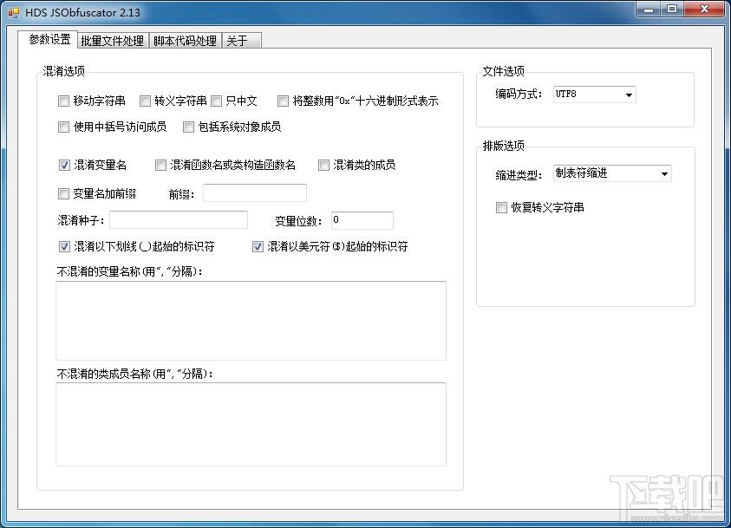The height and width of the screenshot is (528, 731).
Task: Click the HDS JSObfuscator title bar app icon
Action: click(14, 12)
